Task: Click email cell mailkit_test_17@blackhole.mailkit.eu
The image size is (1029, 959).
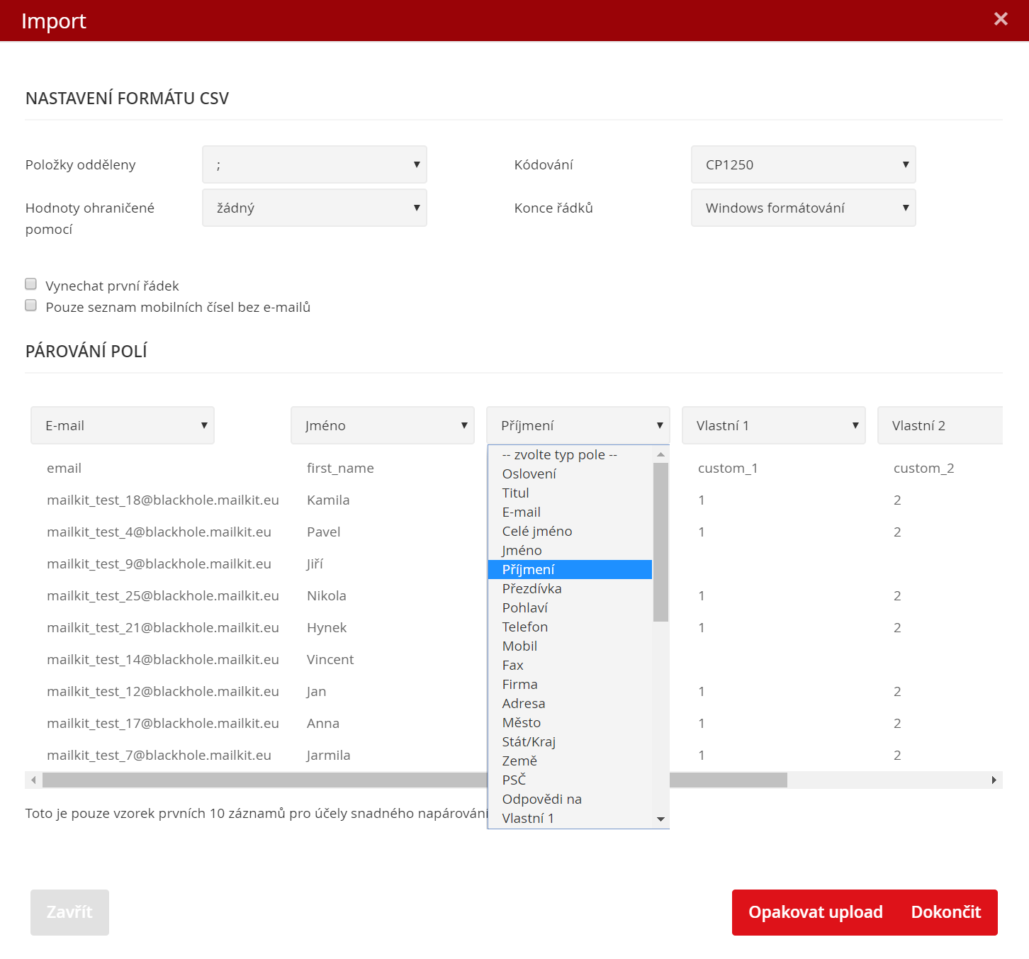Action: coord(163,724)
